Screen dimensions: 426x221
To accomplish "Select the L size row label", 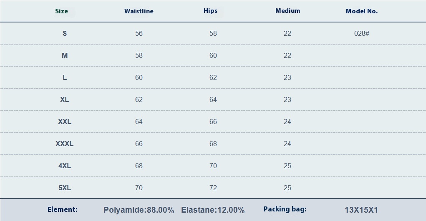I will 65,77.
